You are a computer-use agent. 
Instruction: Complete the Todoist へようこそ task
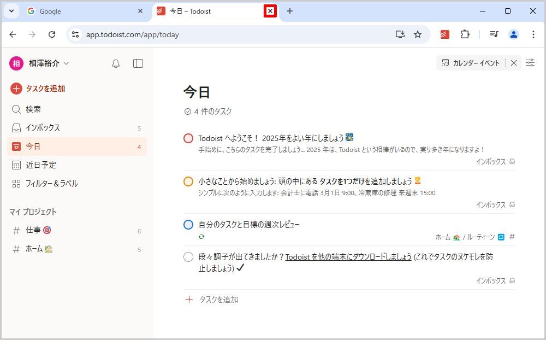[188, 138]
